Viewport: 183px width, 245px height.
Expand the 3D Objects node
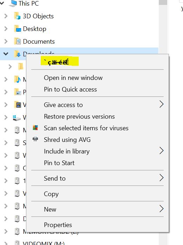click(x=6, y=16)
